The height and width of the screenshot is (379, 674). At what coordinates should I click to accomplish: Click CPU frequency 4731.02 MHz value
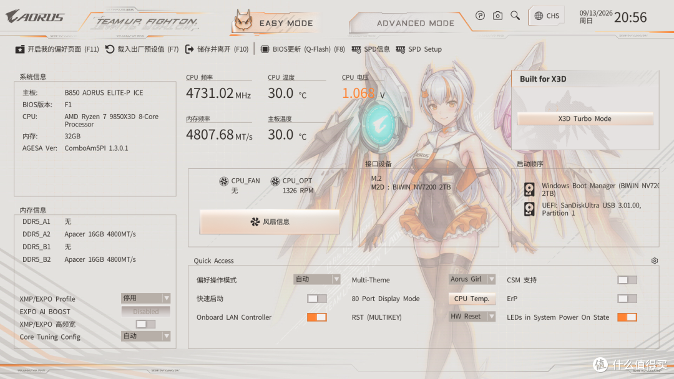[218, 93]
